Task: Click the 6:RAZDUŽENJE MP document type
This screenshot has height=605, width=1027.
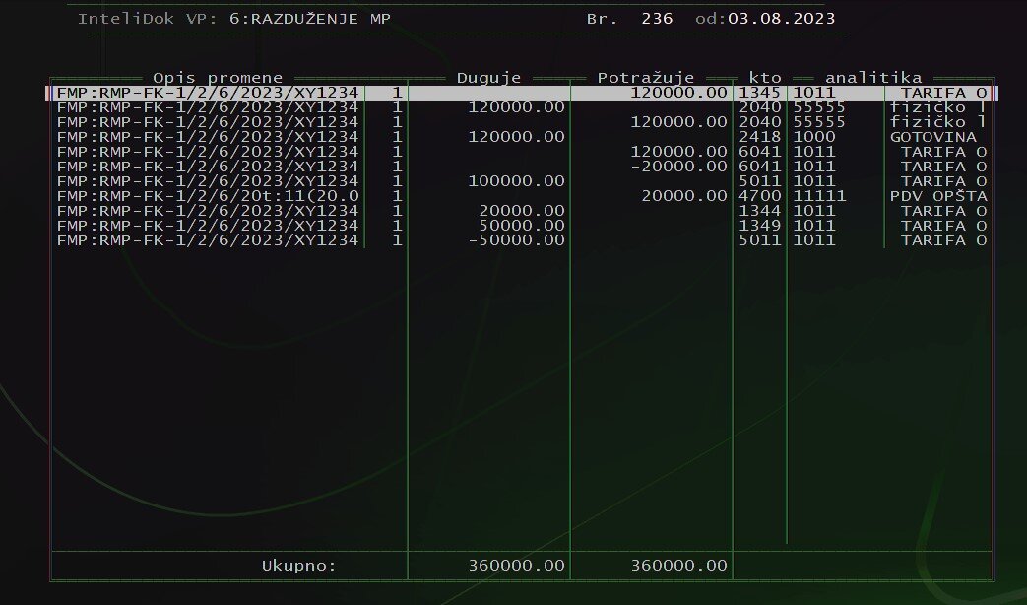Action: pyautogui.click(x=310, y=19)
